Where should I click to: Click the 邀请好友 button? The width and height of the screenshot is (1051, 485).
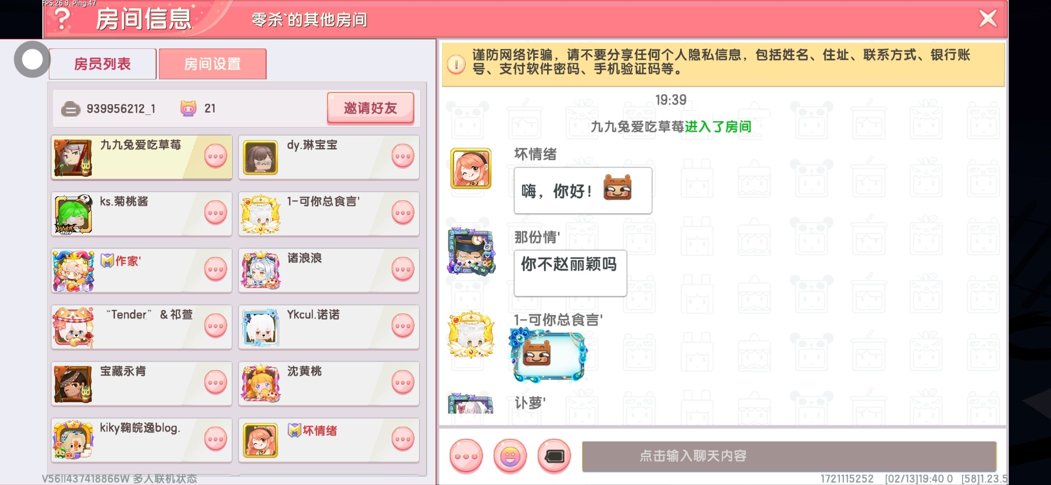[371, 108]
